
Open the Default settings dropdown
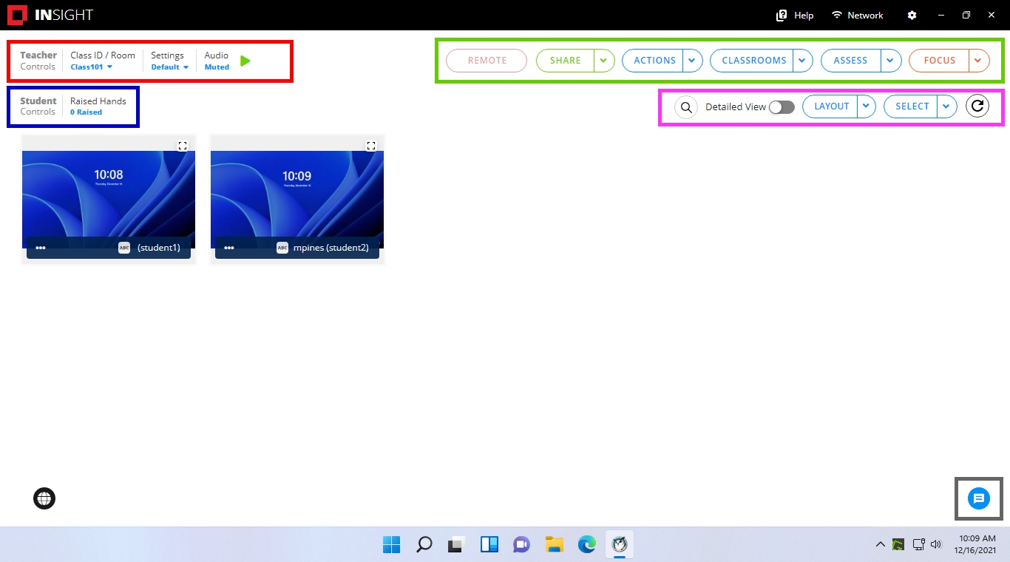click(169, 67)
